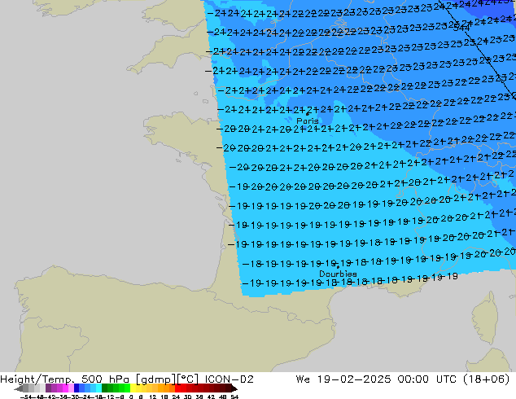This screenshot has height=399, width=516.
Task: Click the left arrow end of color legend
Action: (18, 389)
